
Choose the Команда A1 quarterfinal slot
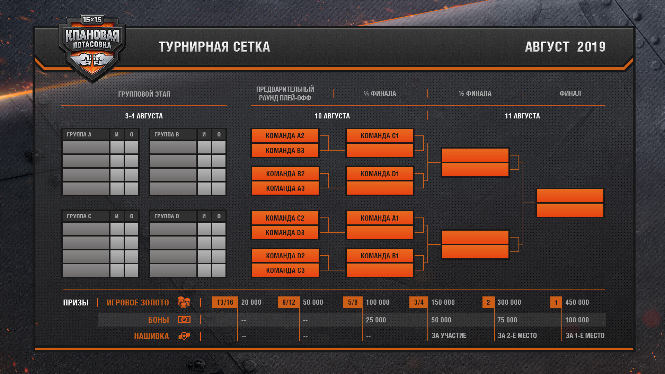click(x=380, y=218)
